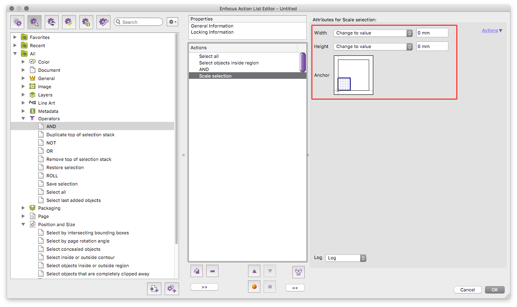Viewport: 517px width, 307px height.
Task: Collapse the Position and Size category
Action: (23, 225)
